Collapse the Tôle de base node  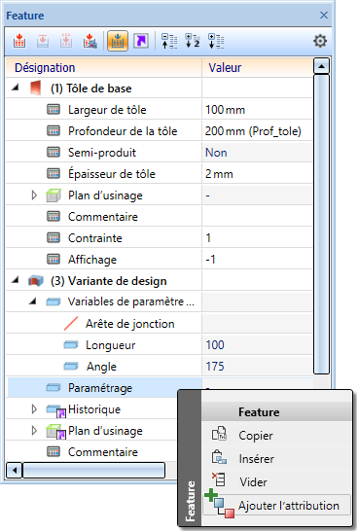coord(15,88)
